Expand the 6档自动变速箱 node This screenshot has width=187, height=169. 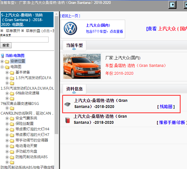click(7, 93)
